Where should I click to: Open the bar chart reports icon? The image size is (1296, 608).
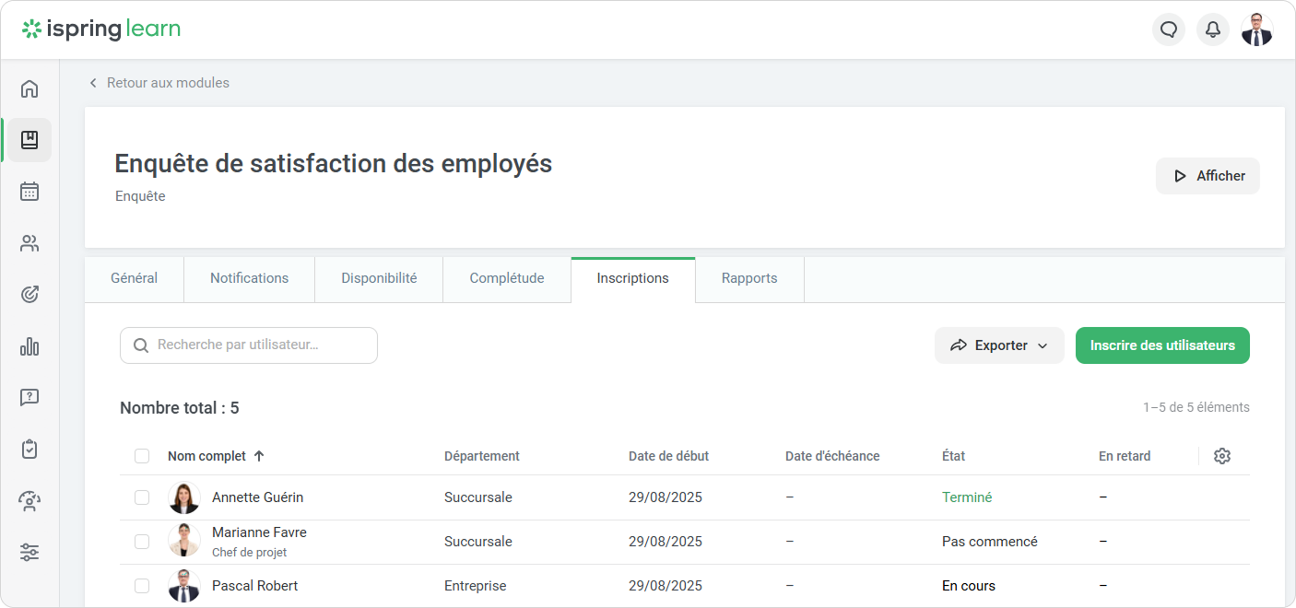click(29, 346)
